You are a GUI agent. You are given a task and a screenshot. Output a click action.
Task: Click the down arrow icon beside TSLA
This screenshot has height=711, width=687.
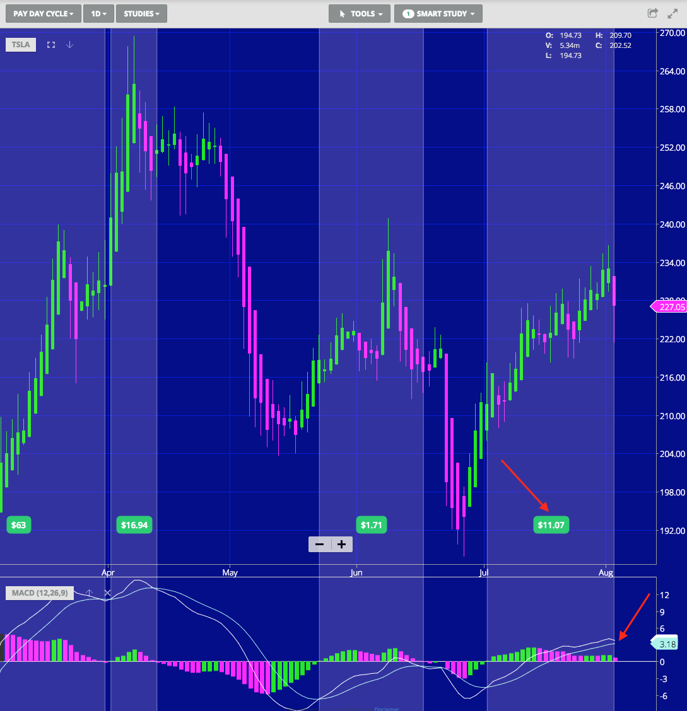click(69, 44)
